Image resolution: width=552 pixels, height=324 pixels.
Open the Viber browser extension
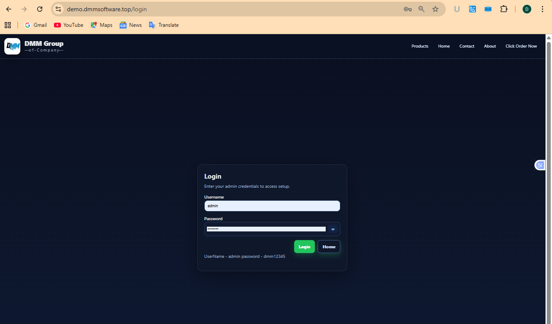click(472, 9)
